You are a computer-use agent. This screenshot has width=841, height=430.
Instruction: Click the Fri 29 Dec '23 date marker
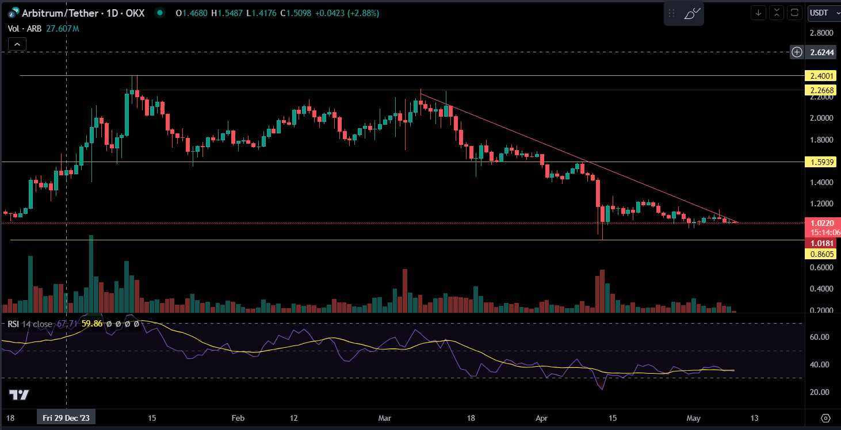pyautogui.click(x=67, y=417)
